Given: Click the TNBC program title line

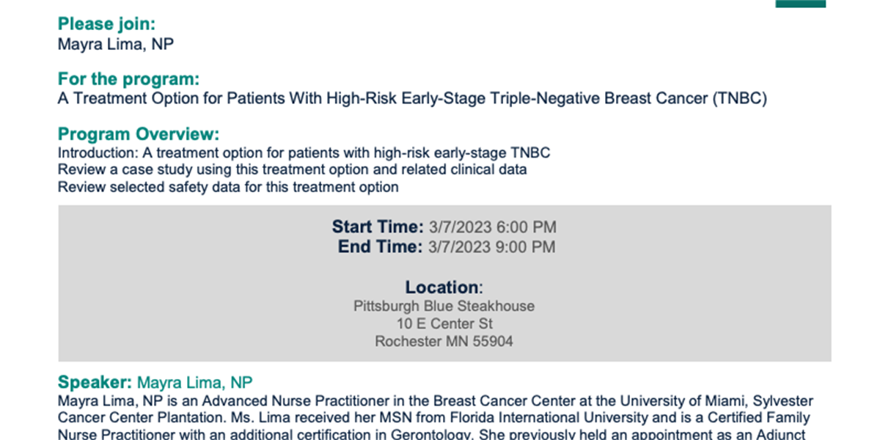Looking at the screenshot, I should [x=412, y=99].
